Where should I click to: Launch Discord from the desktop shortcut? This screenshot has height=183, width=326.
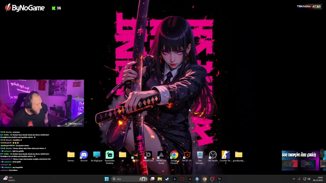84,156
